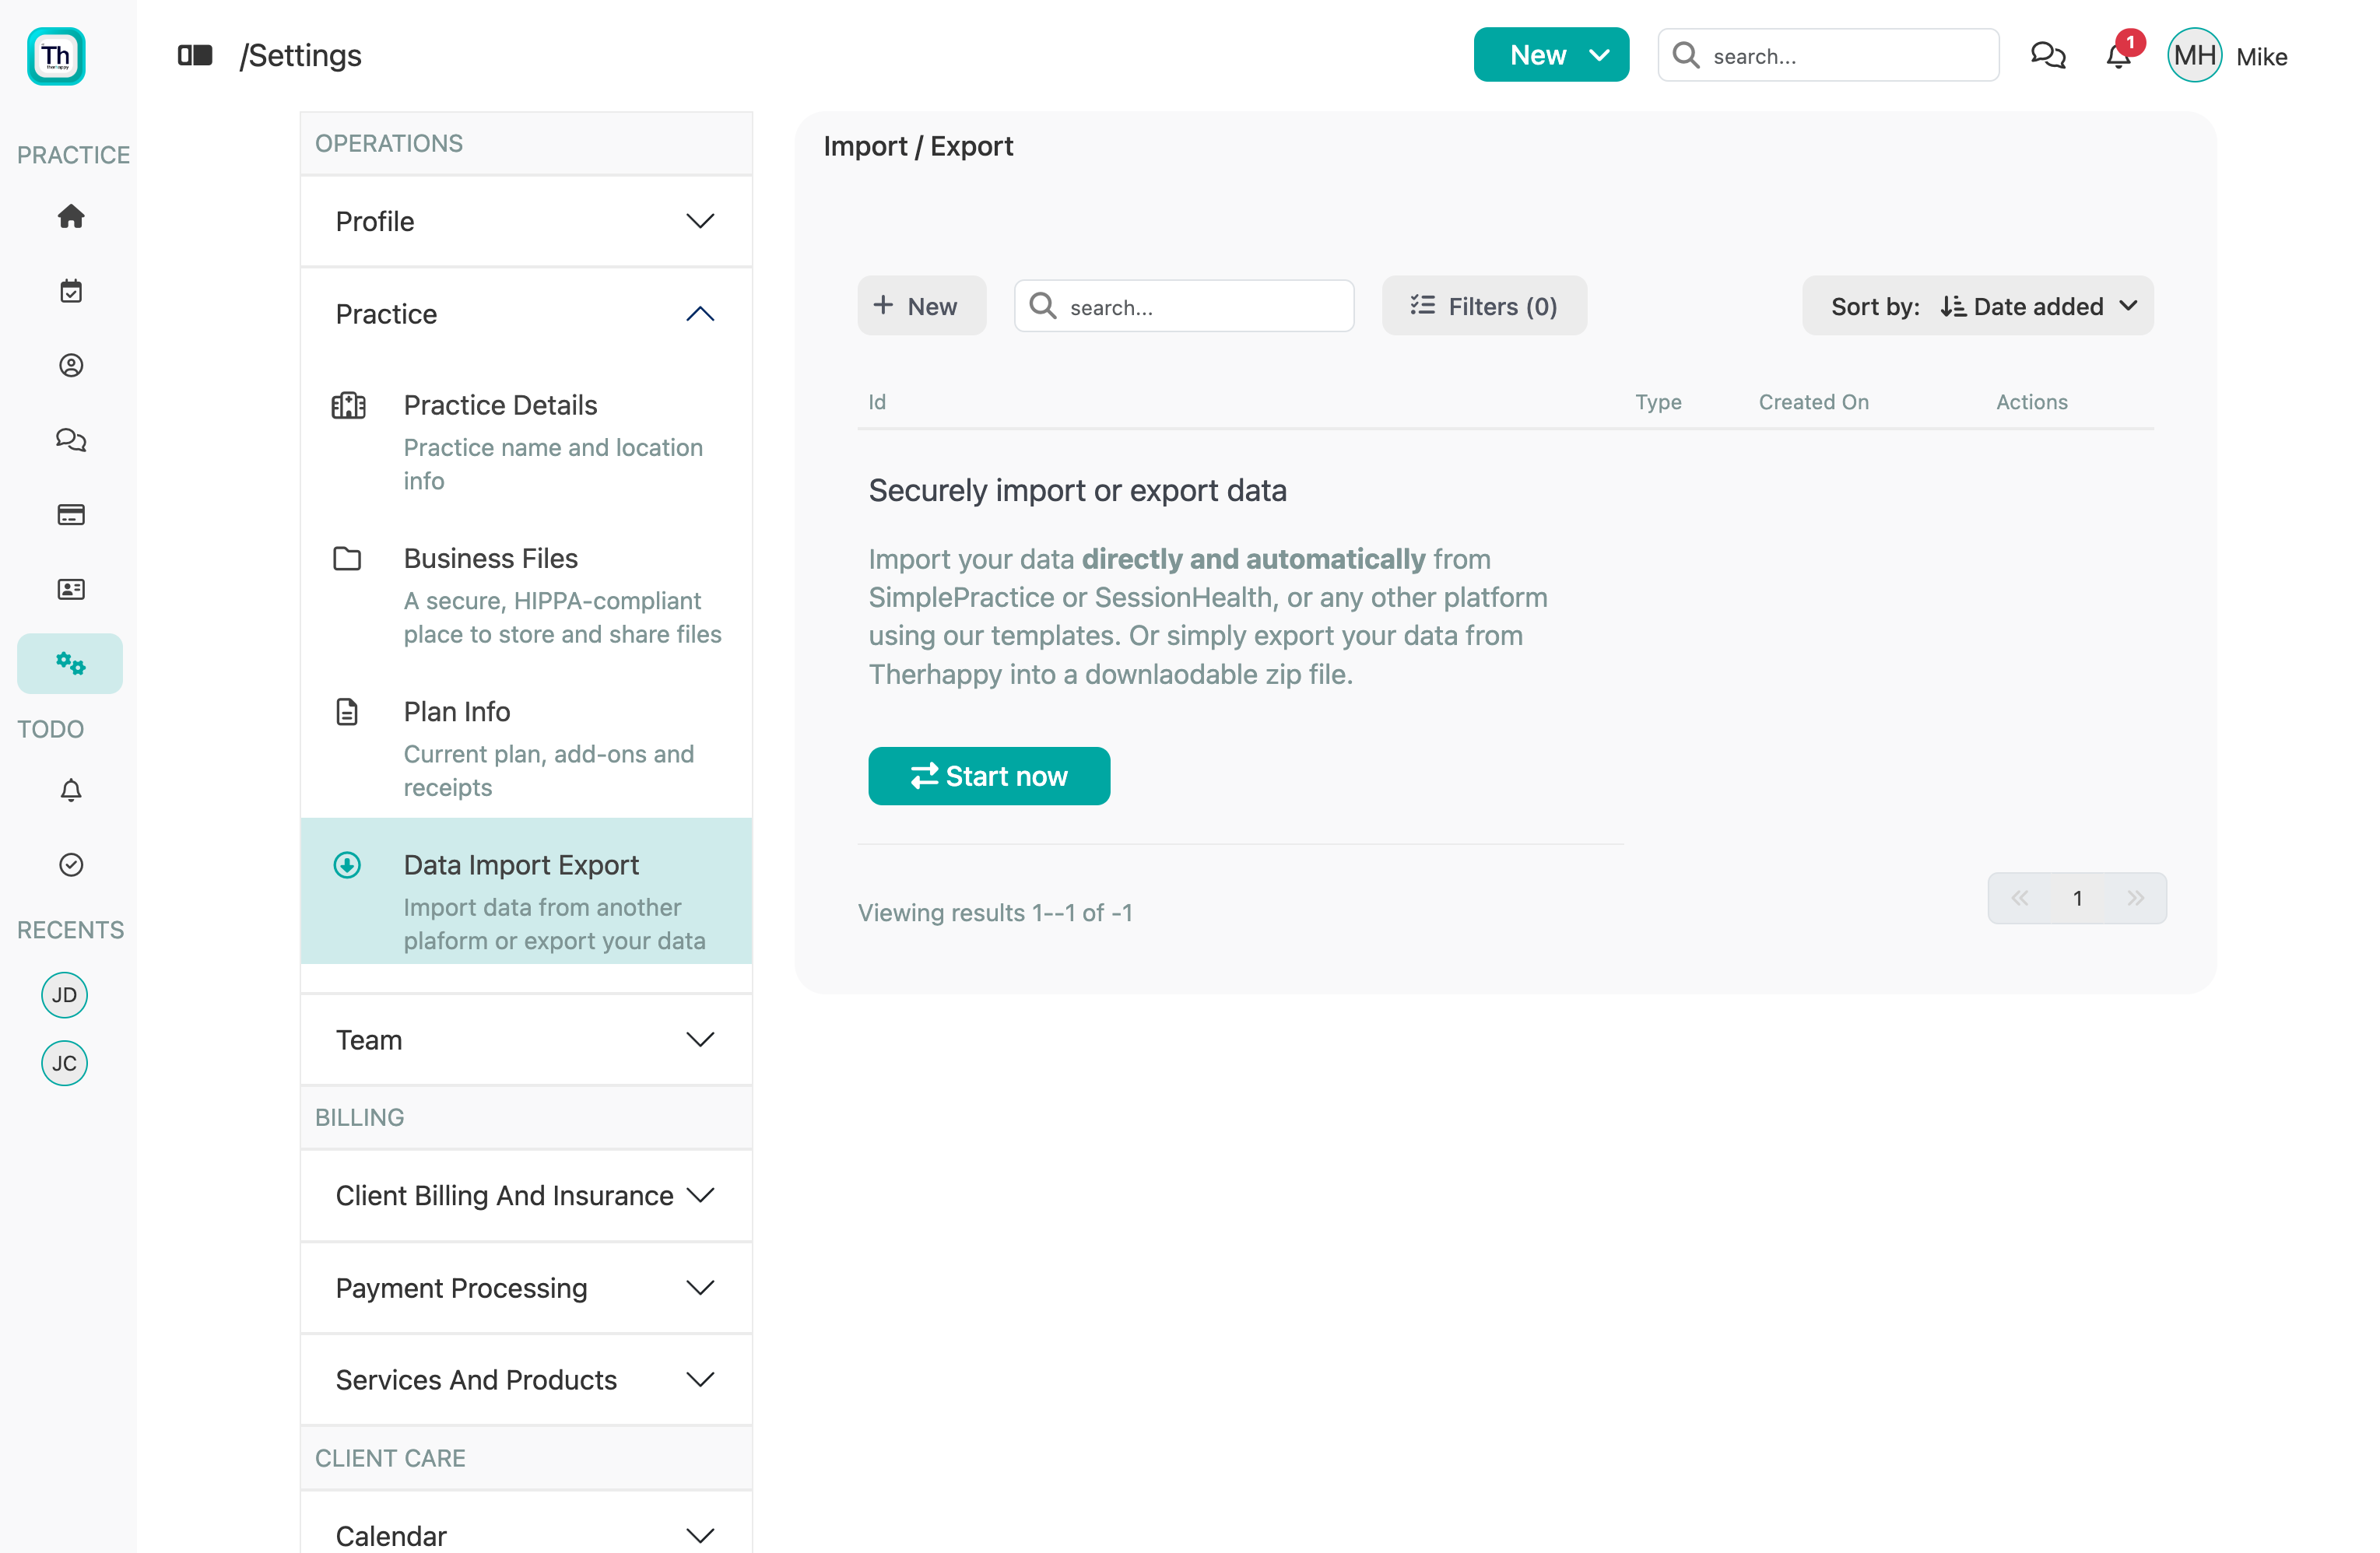This screenshot has height=1553, width=2380.
Task: Open Billing using the credit card icon
Action: pos(70,514)
